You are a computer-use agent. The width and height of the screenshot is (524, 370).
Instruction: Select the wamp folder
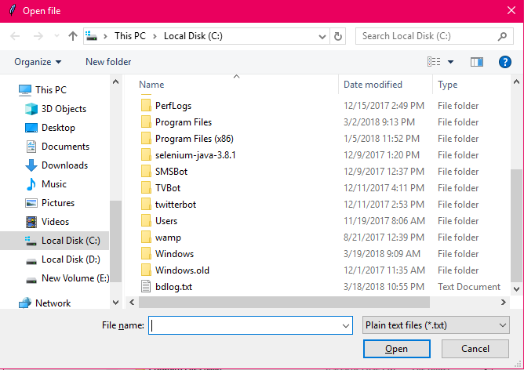click(168, 237)
